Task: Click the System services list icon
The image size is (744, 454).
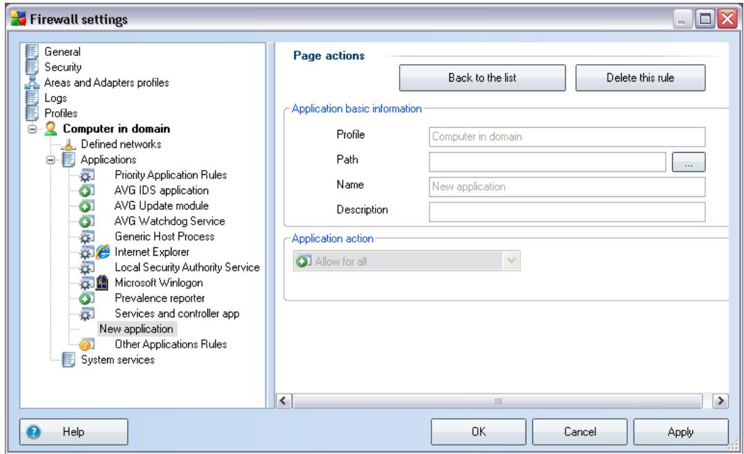Action: [x=69, y=359]
